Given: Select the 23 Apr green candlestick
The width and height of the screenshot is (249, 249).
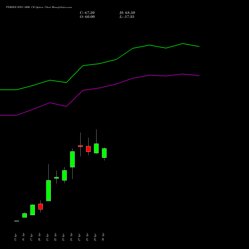Looking at the screenshot, I should [x=64, y=175].
